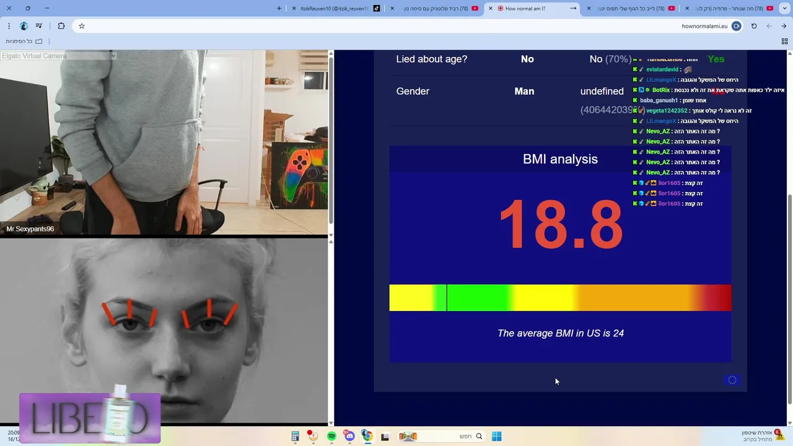Click the 'BMI analysis' heading
Image resolution: width=793 pixels, height=446 pixels.
pyautogui.click(x=560, y=159)
